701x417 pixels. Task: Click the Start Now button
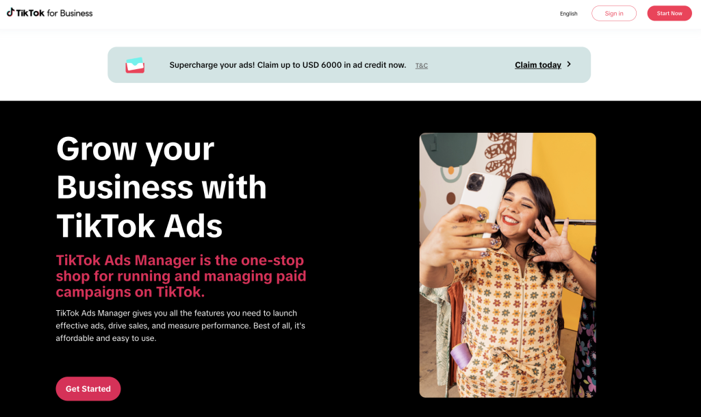(670, 14)
